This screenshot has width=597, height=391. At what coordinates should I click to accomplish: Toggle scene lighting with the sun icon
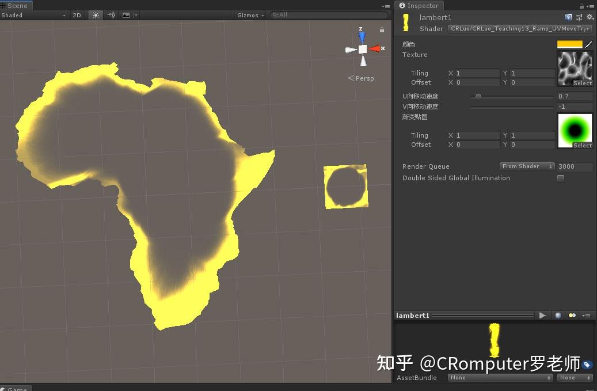click(95, 15)
